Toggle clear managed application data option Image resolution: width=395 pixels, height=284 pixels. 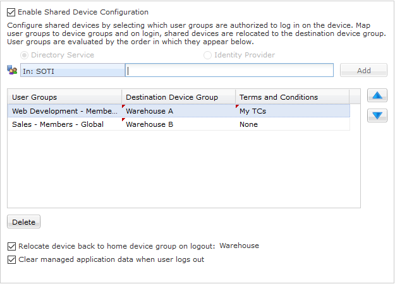pyautogui.click(x=11, y=259)
